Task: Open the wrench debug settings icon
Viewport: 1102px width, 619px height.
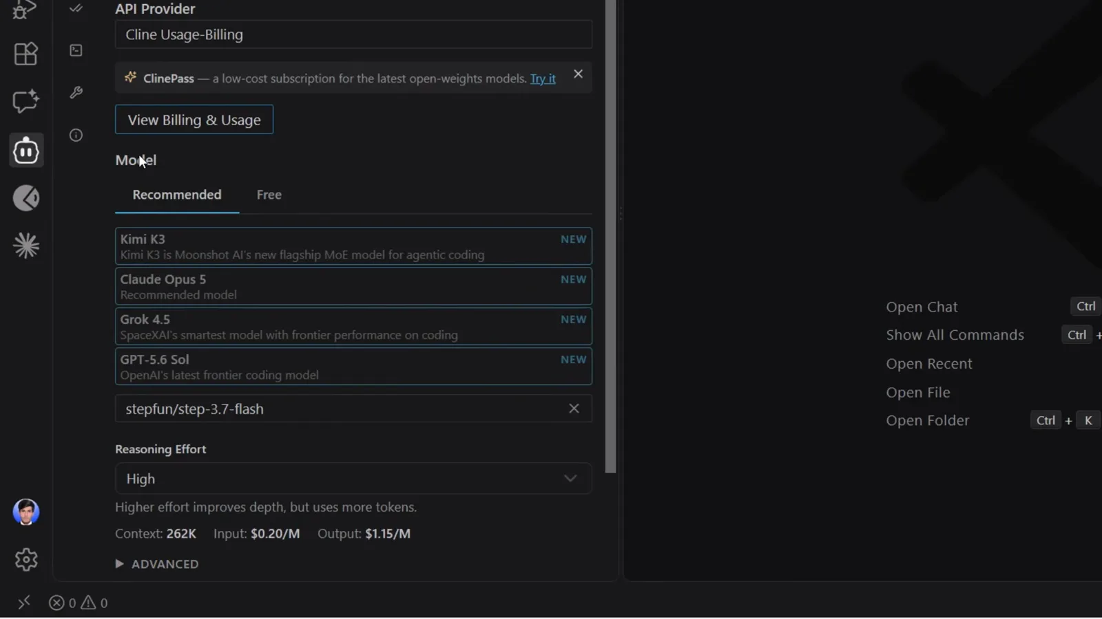Action: [x=76, y=92]
